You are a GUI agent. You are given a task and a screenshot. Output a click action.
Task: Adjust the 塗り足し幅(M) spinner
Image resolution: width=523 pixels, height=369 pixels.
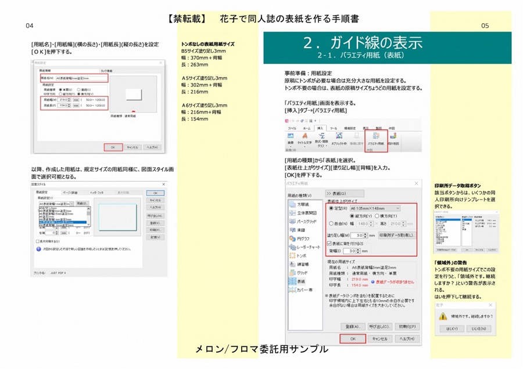tap(366, 235)
